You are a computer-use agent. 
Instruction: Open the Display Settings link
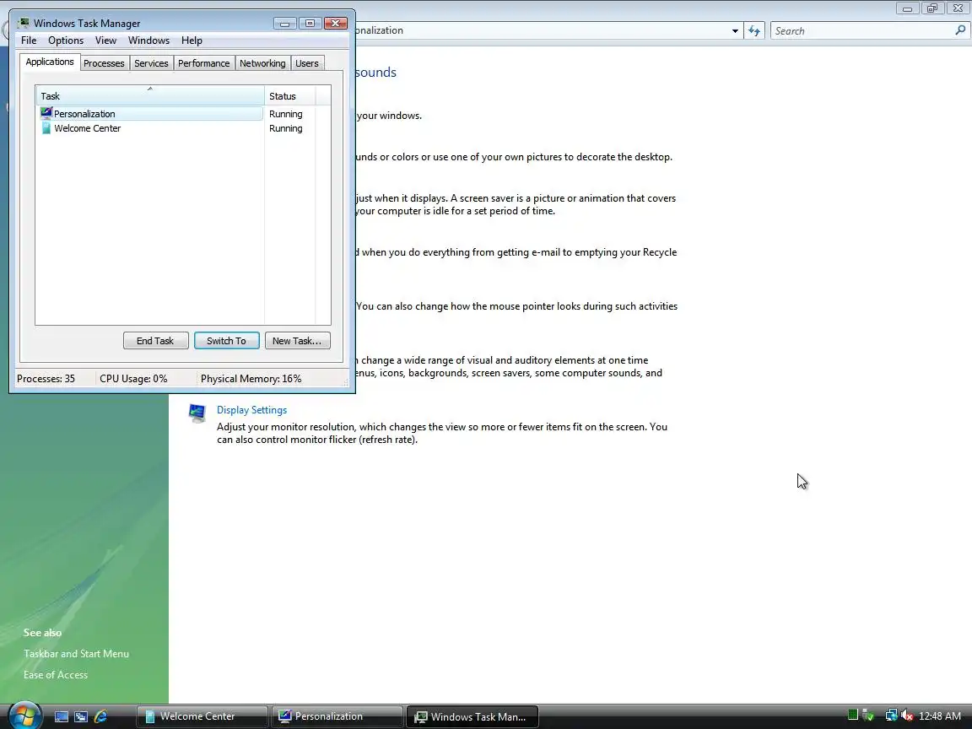click(251, 410)
